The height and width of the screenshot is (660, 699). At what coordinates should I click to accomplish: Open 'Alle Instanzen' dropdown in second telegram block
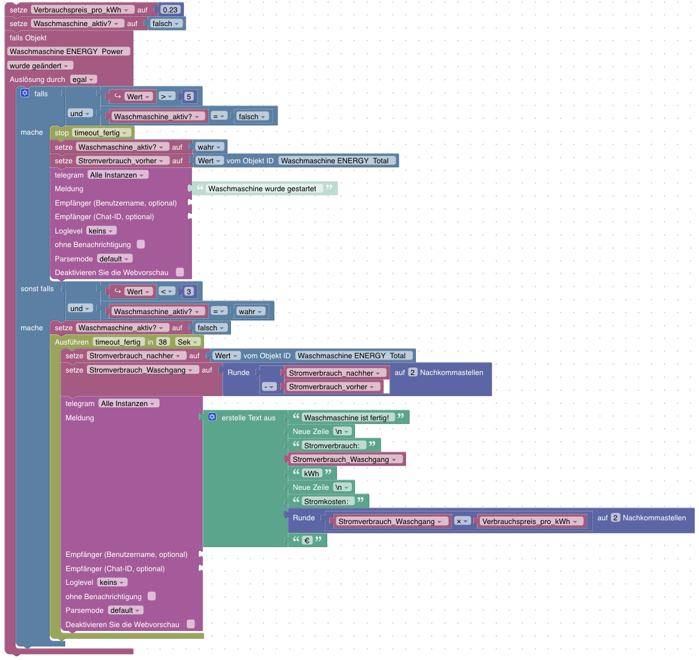click(x=129, y=404)
